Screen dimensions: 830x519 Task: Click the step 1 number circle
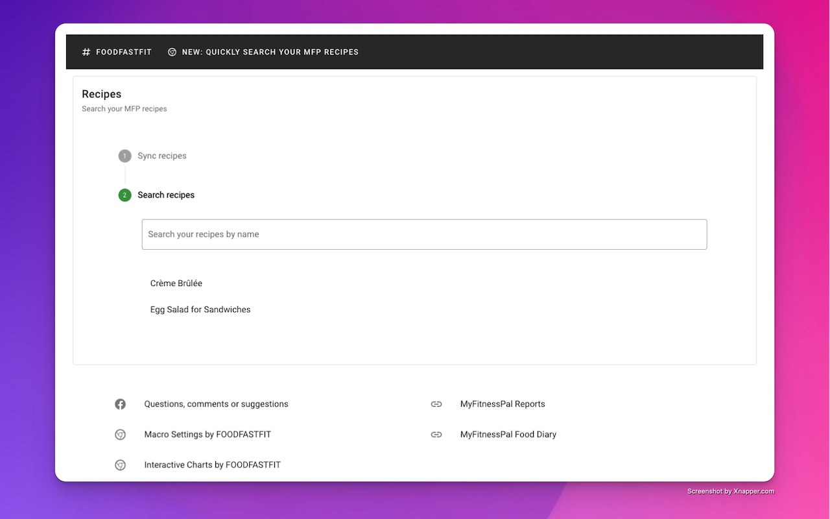124,156
